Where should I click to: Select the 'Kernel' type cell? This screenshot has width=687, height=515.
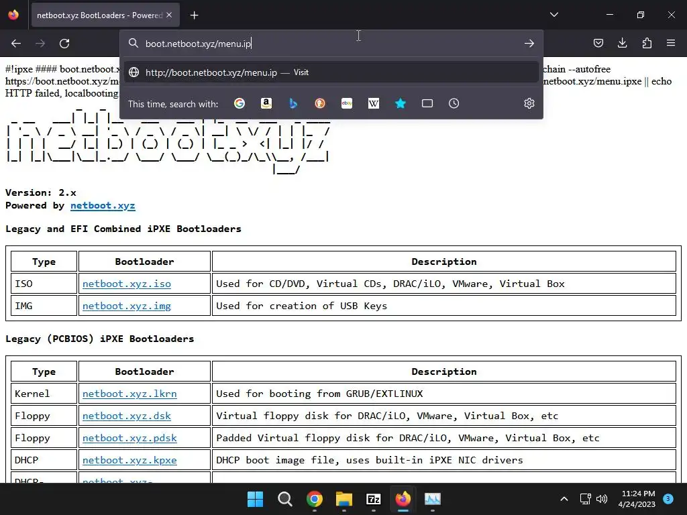[x=44, y=394]
